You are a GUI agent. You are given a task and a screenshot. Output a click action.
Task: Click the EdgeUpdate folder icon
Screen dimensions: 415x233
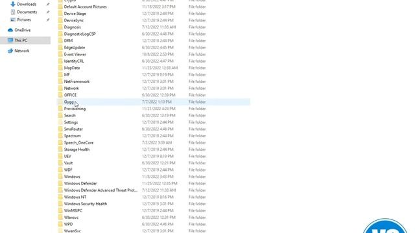pos(60,47)
